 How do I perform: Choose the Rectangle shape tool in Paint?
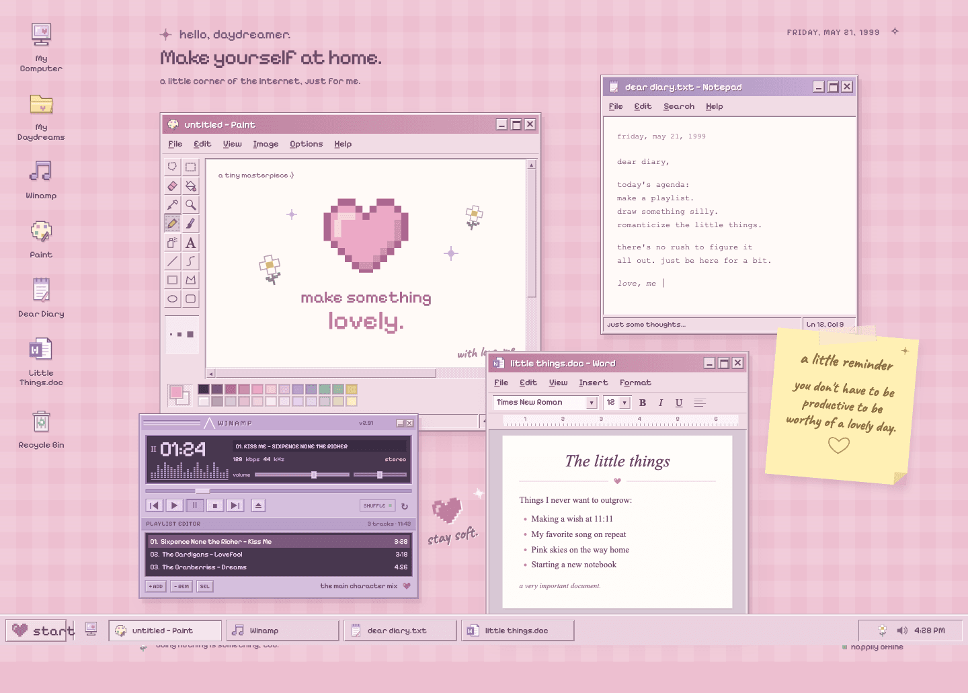pyautogui.click(x=173, y=280)
